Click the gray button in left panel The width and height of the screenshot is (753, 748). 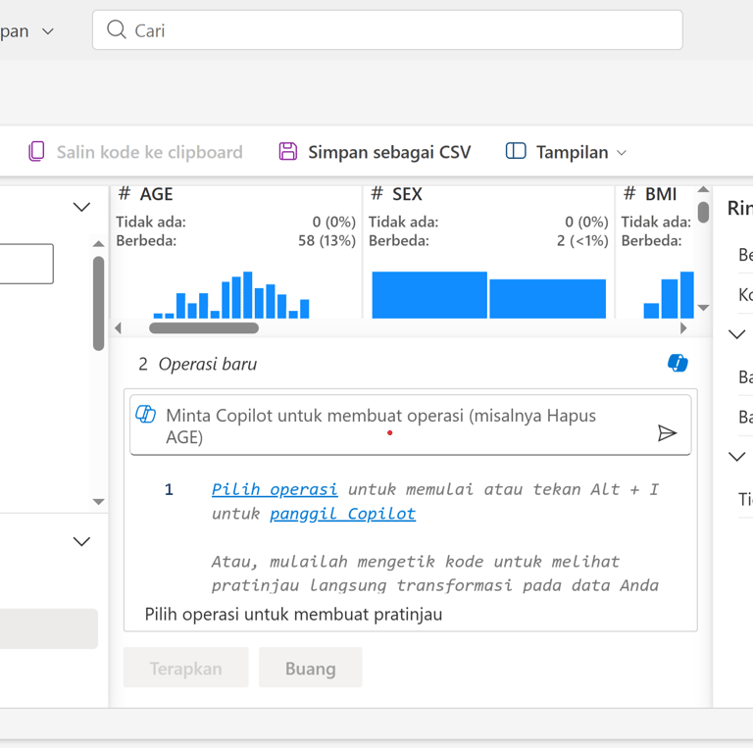click(49, 628)
